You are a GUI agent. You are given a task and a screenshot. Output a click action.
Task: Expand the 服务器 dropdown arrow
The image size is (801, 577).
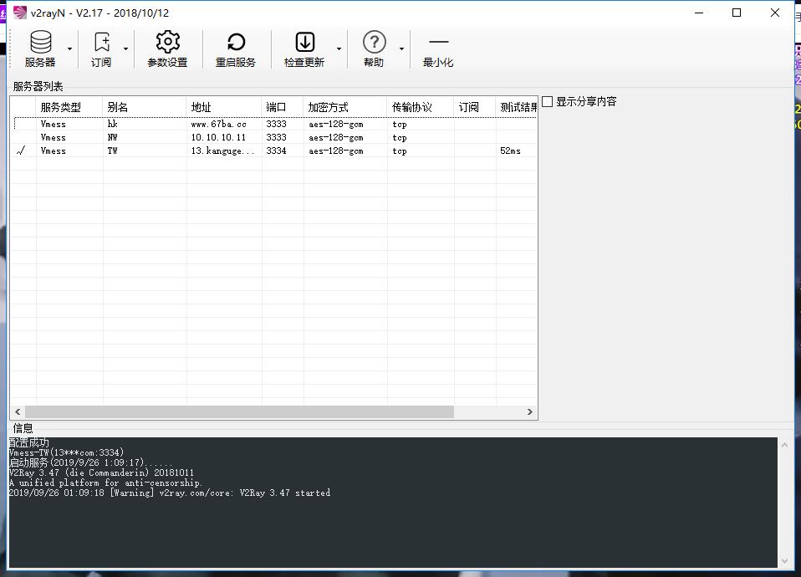[x=69, y=49]
